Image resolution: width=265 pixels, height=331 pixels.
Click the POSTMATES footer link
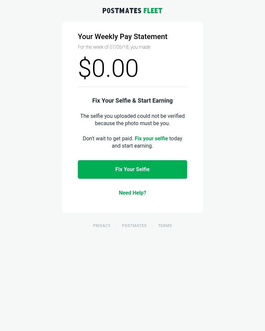(x=134, y=225)
